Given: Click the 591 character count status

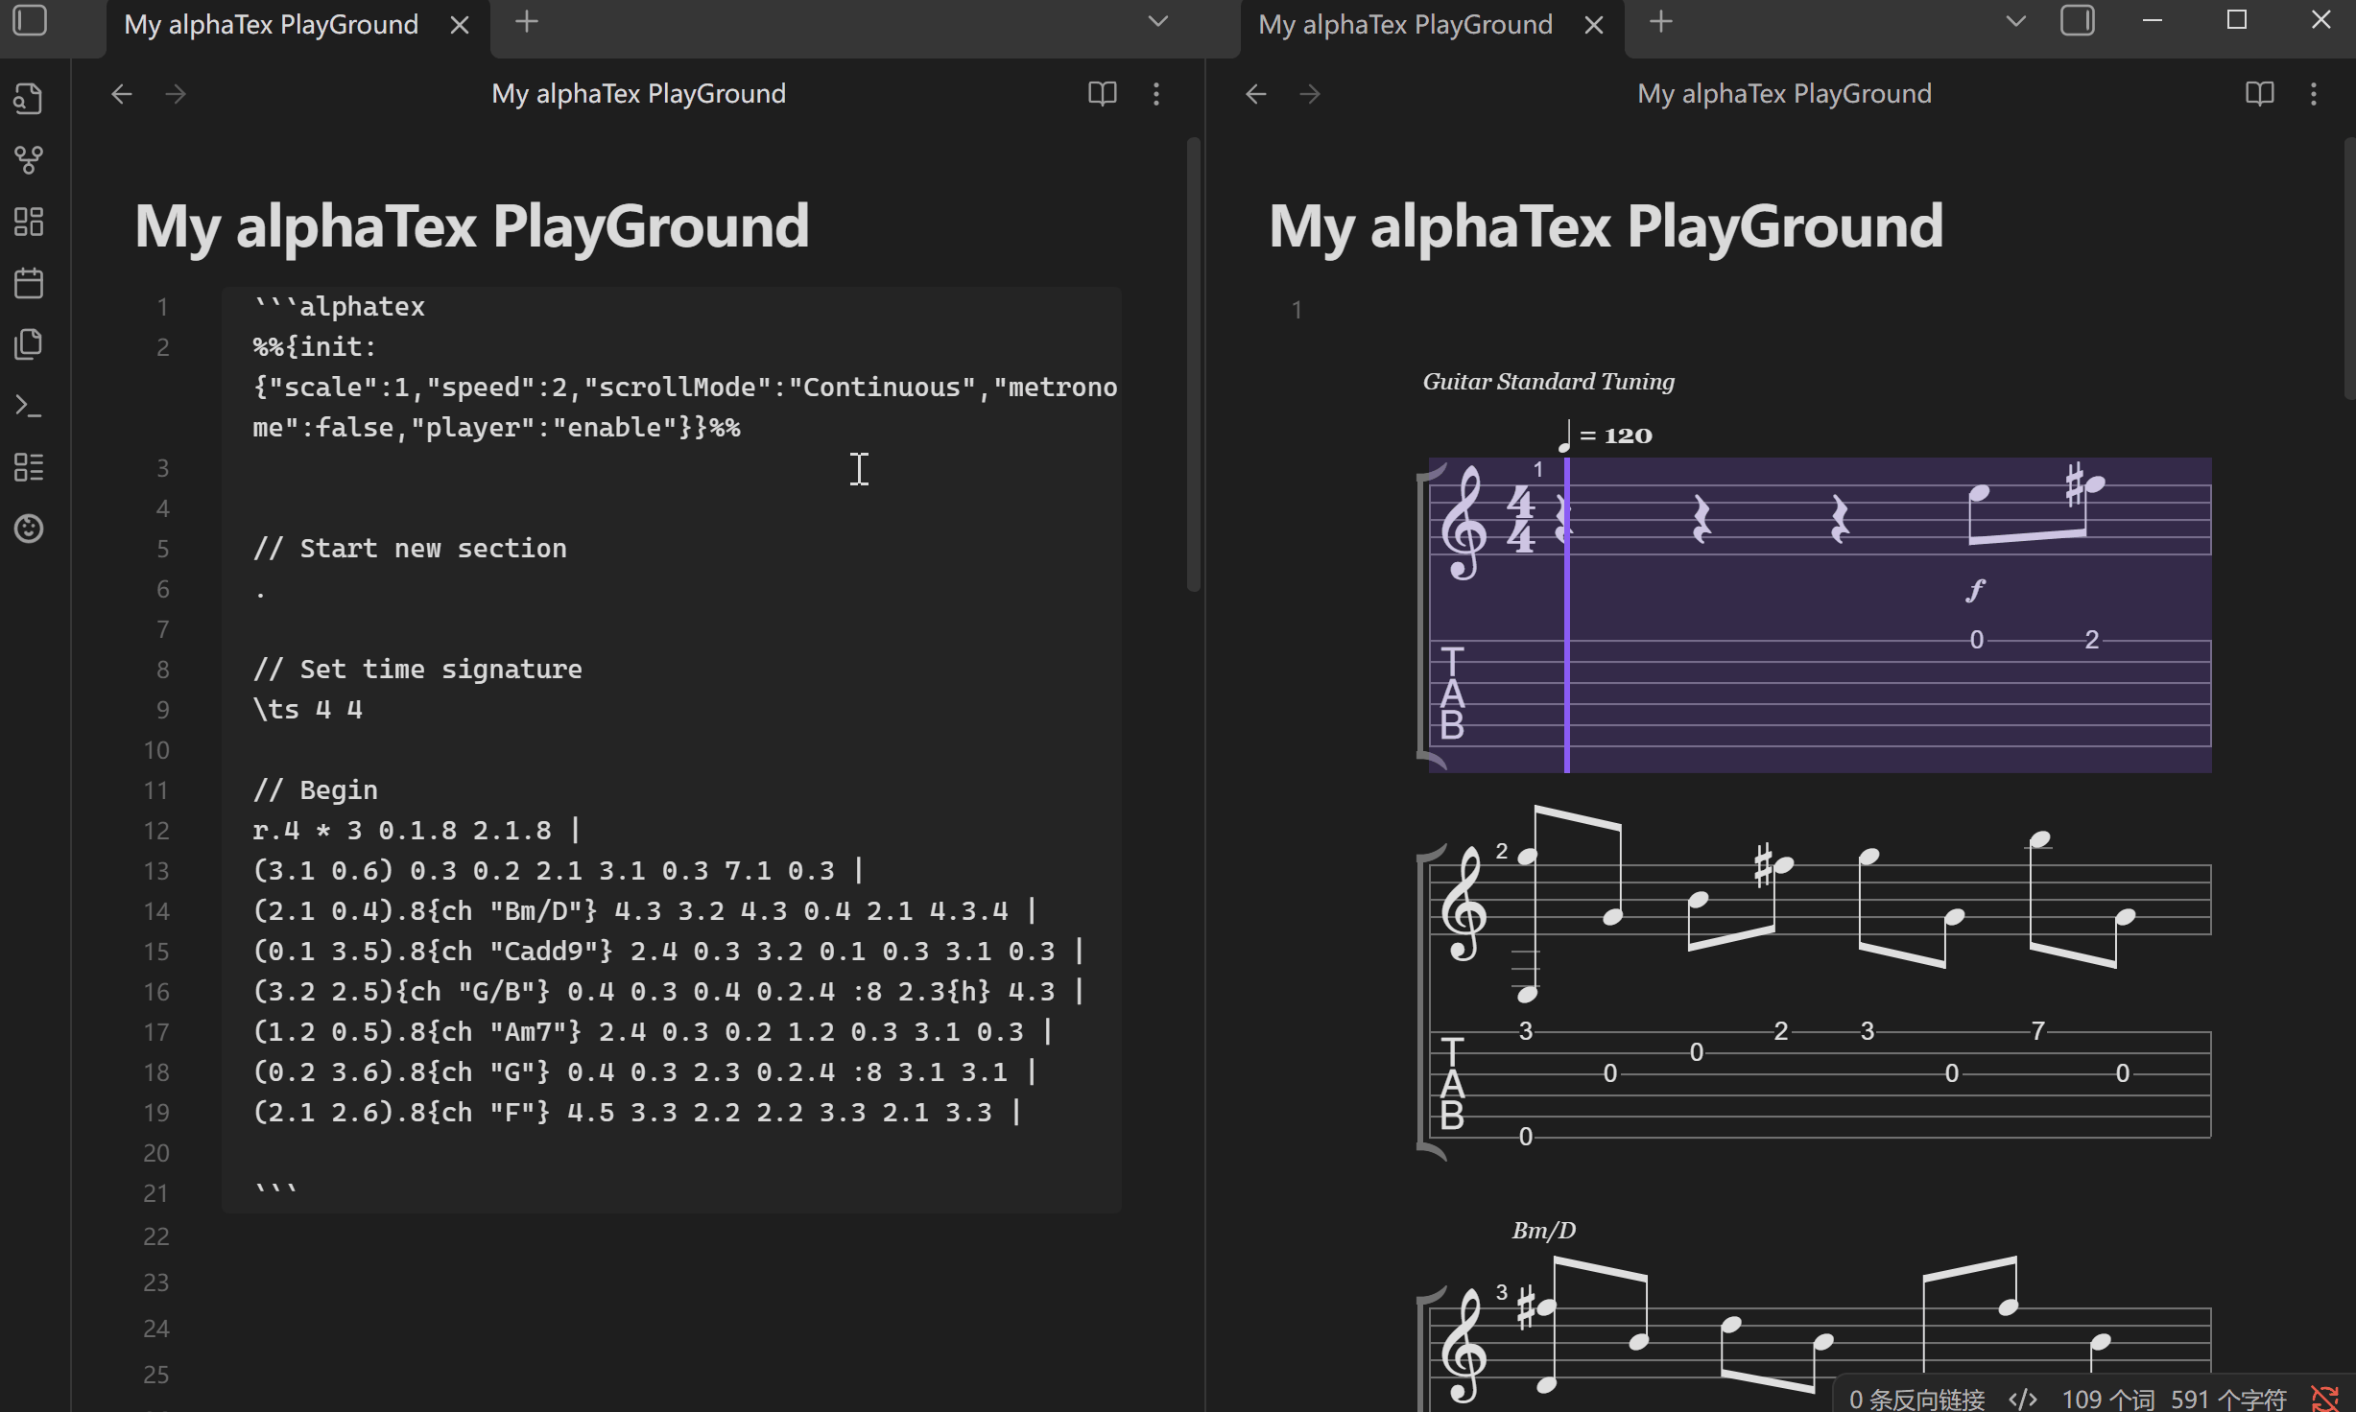Looking at the screenshot, I should click(x=2228, y=1399).
